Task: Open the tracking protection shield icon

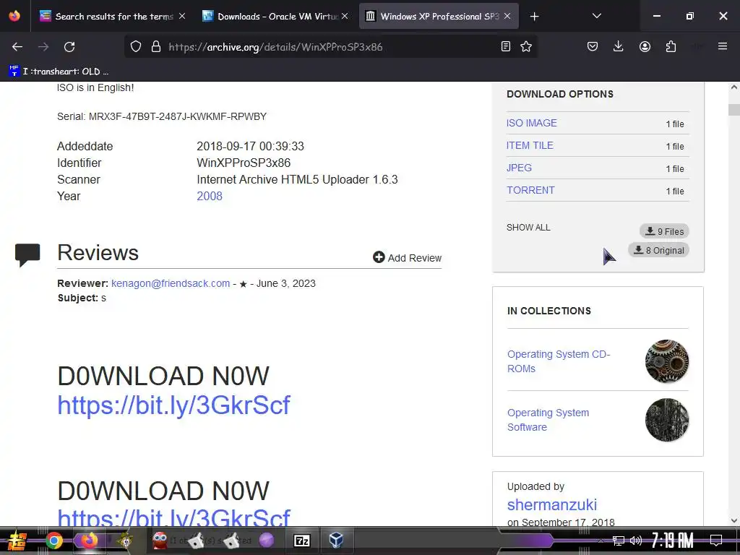Action: (x=136, y=47)
